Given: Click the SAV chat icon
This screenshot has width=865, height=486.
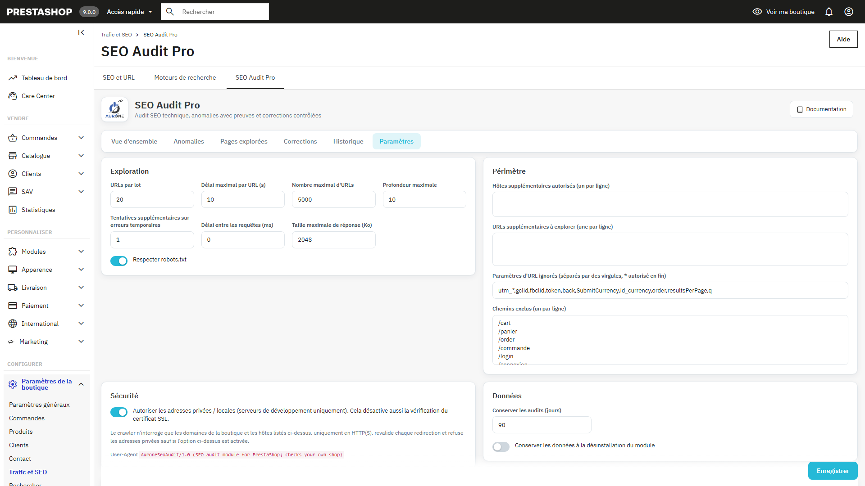Looking at the screenshot, I should point(13,192).
